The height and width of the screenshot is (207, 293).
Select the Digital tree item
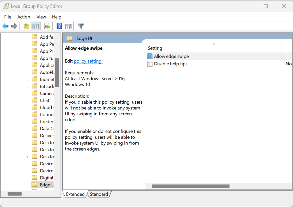[x=46, y=178]
